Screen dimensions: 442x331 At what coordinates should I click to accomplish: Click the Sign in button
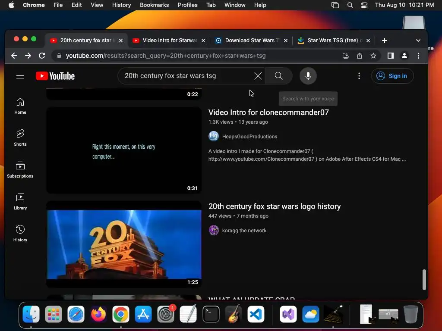coord(392,76)
